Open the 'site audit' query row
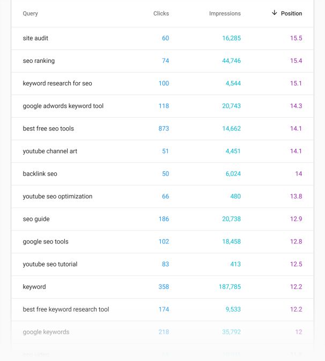The height and width of the screenshot is (361, 325). pos(35,38)
